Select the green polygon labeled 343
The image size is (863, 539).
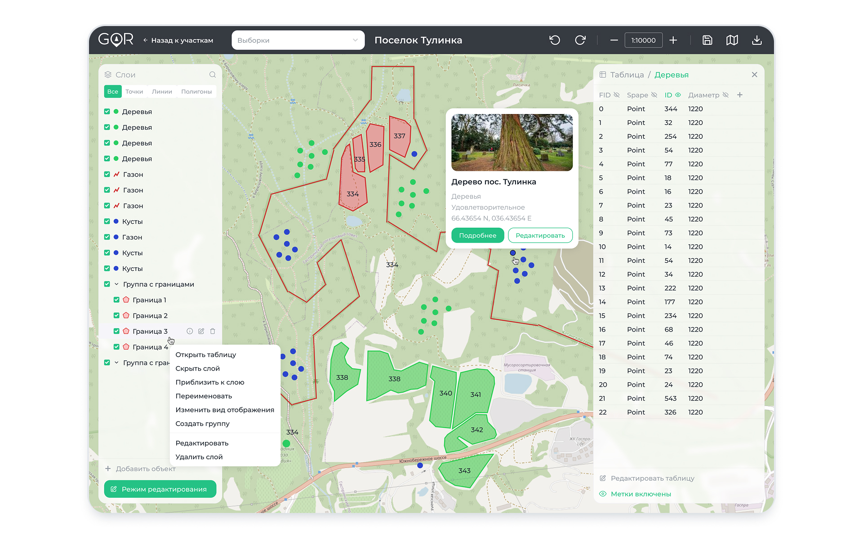[x=465, y=470]
